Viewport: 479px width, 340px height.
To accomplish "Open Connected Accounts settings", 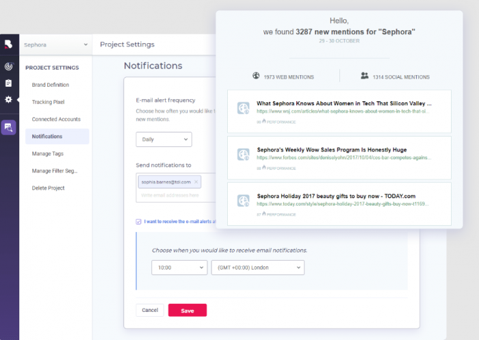I will (x=56, y=119).
